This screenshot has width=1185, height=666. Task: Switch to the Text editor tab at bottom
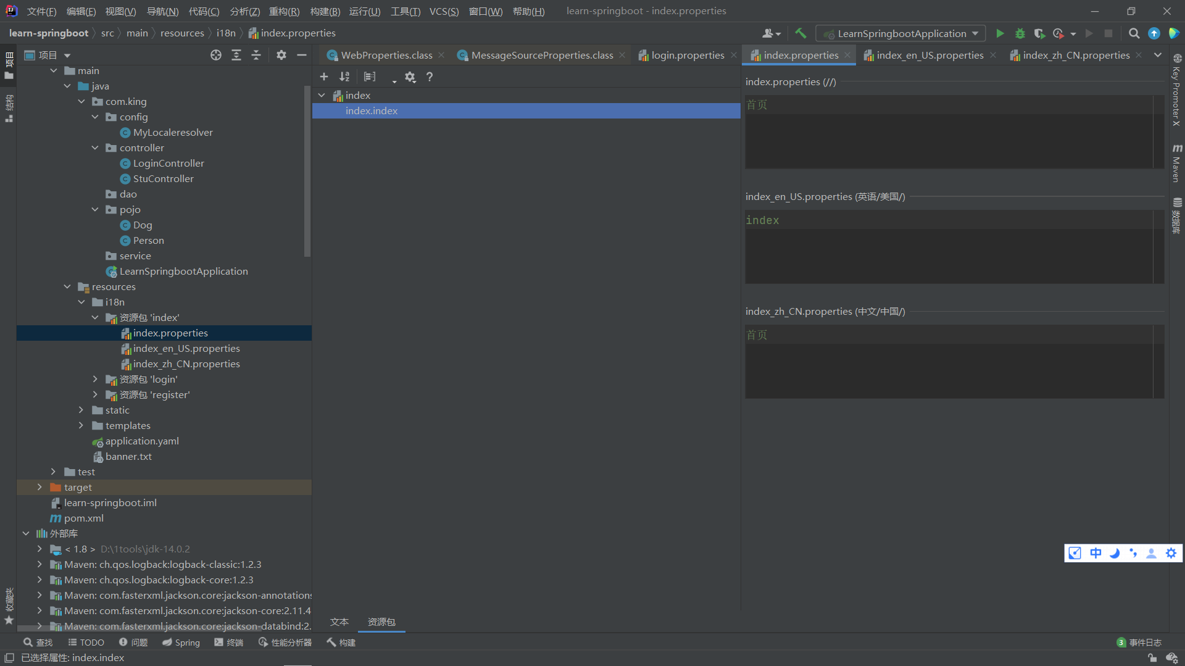(339, 622)
